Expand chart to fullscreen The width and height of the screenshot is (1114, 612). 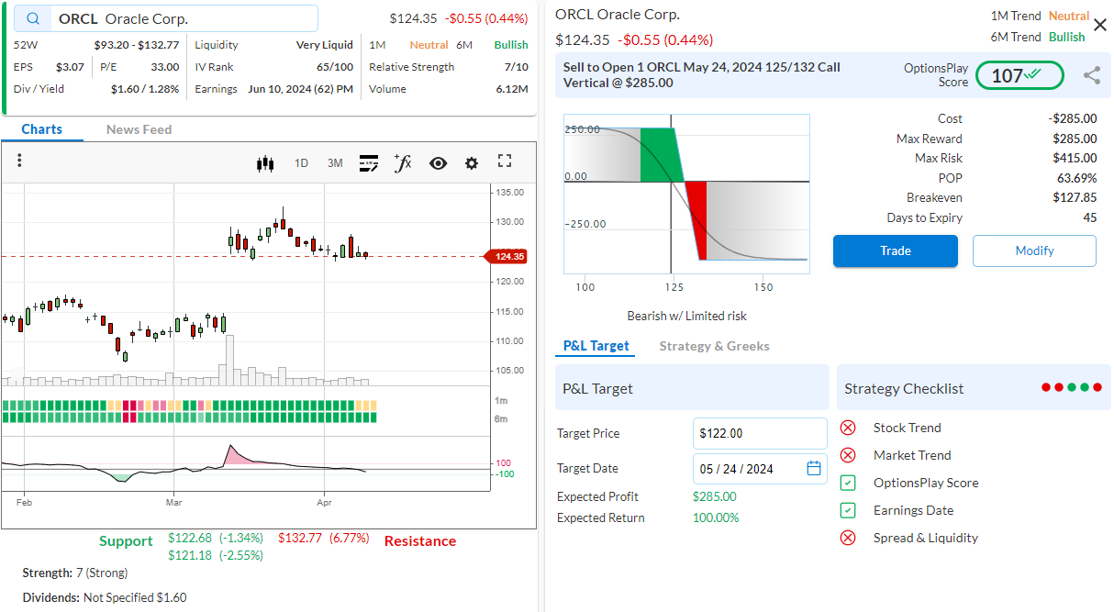coord(505,161)
